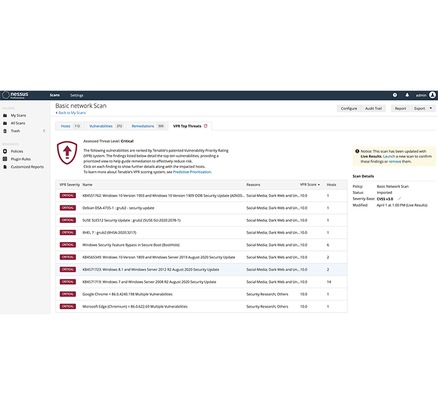Image resolution: width=438 pixels, height=405 pixels.
Task: Click the Launch link in notice
Action: click(389, 156)
